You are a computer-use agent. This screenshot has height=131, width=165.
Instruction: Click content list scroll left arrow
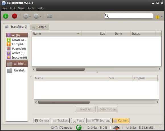36,102
